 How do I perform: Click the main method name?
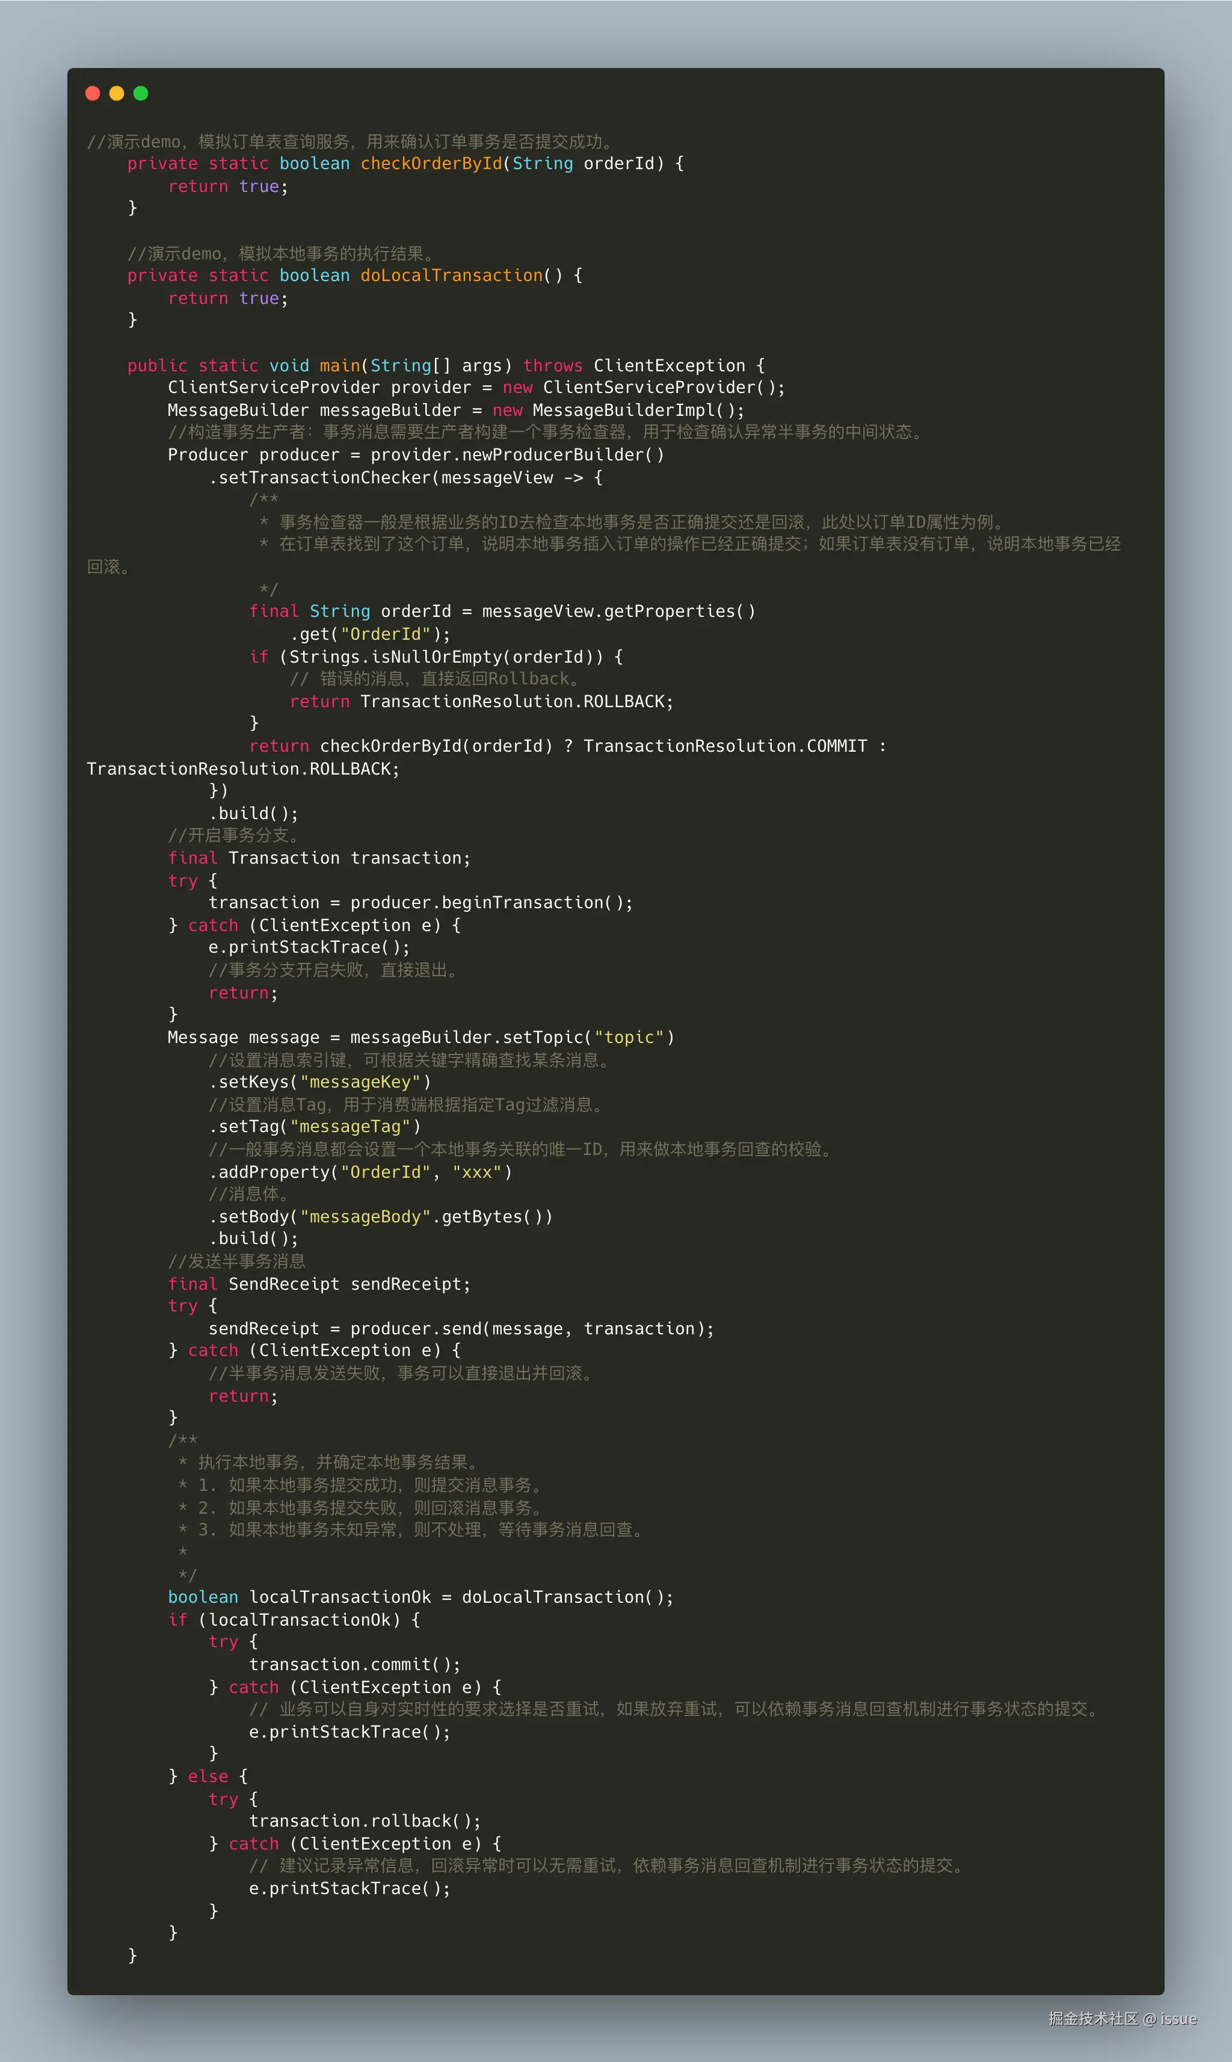tap(339, 365)
